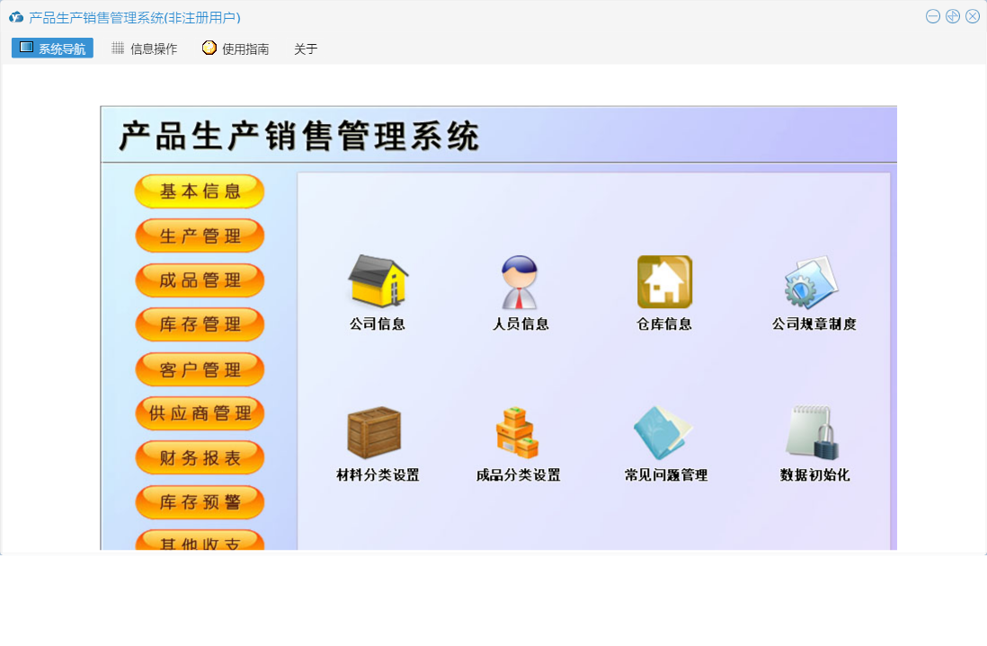Open the 关于 menu
This screenshot has height=646, width=987.
pos(306,49)
